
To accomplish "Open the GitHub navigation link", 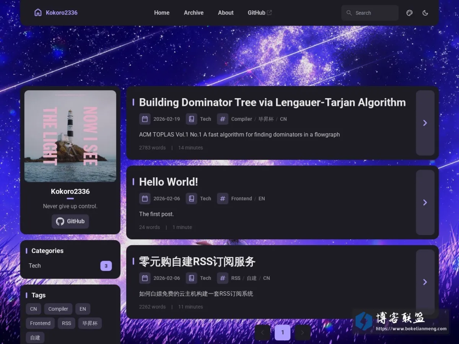I will [260, 13].
